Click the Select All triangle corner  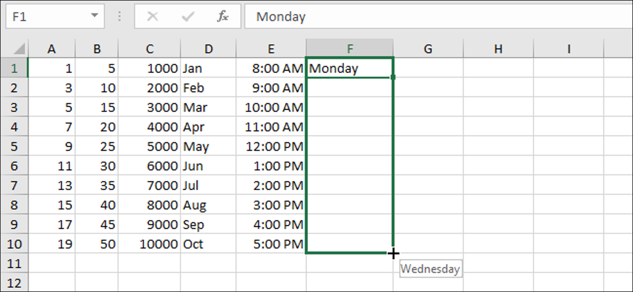14,49
